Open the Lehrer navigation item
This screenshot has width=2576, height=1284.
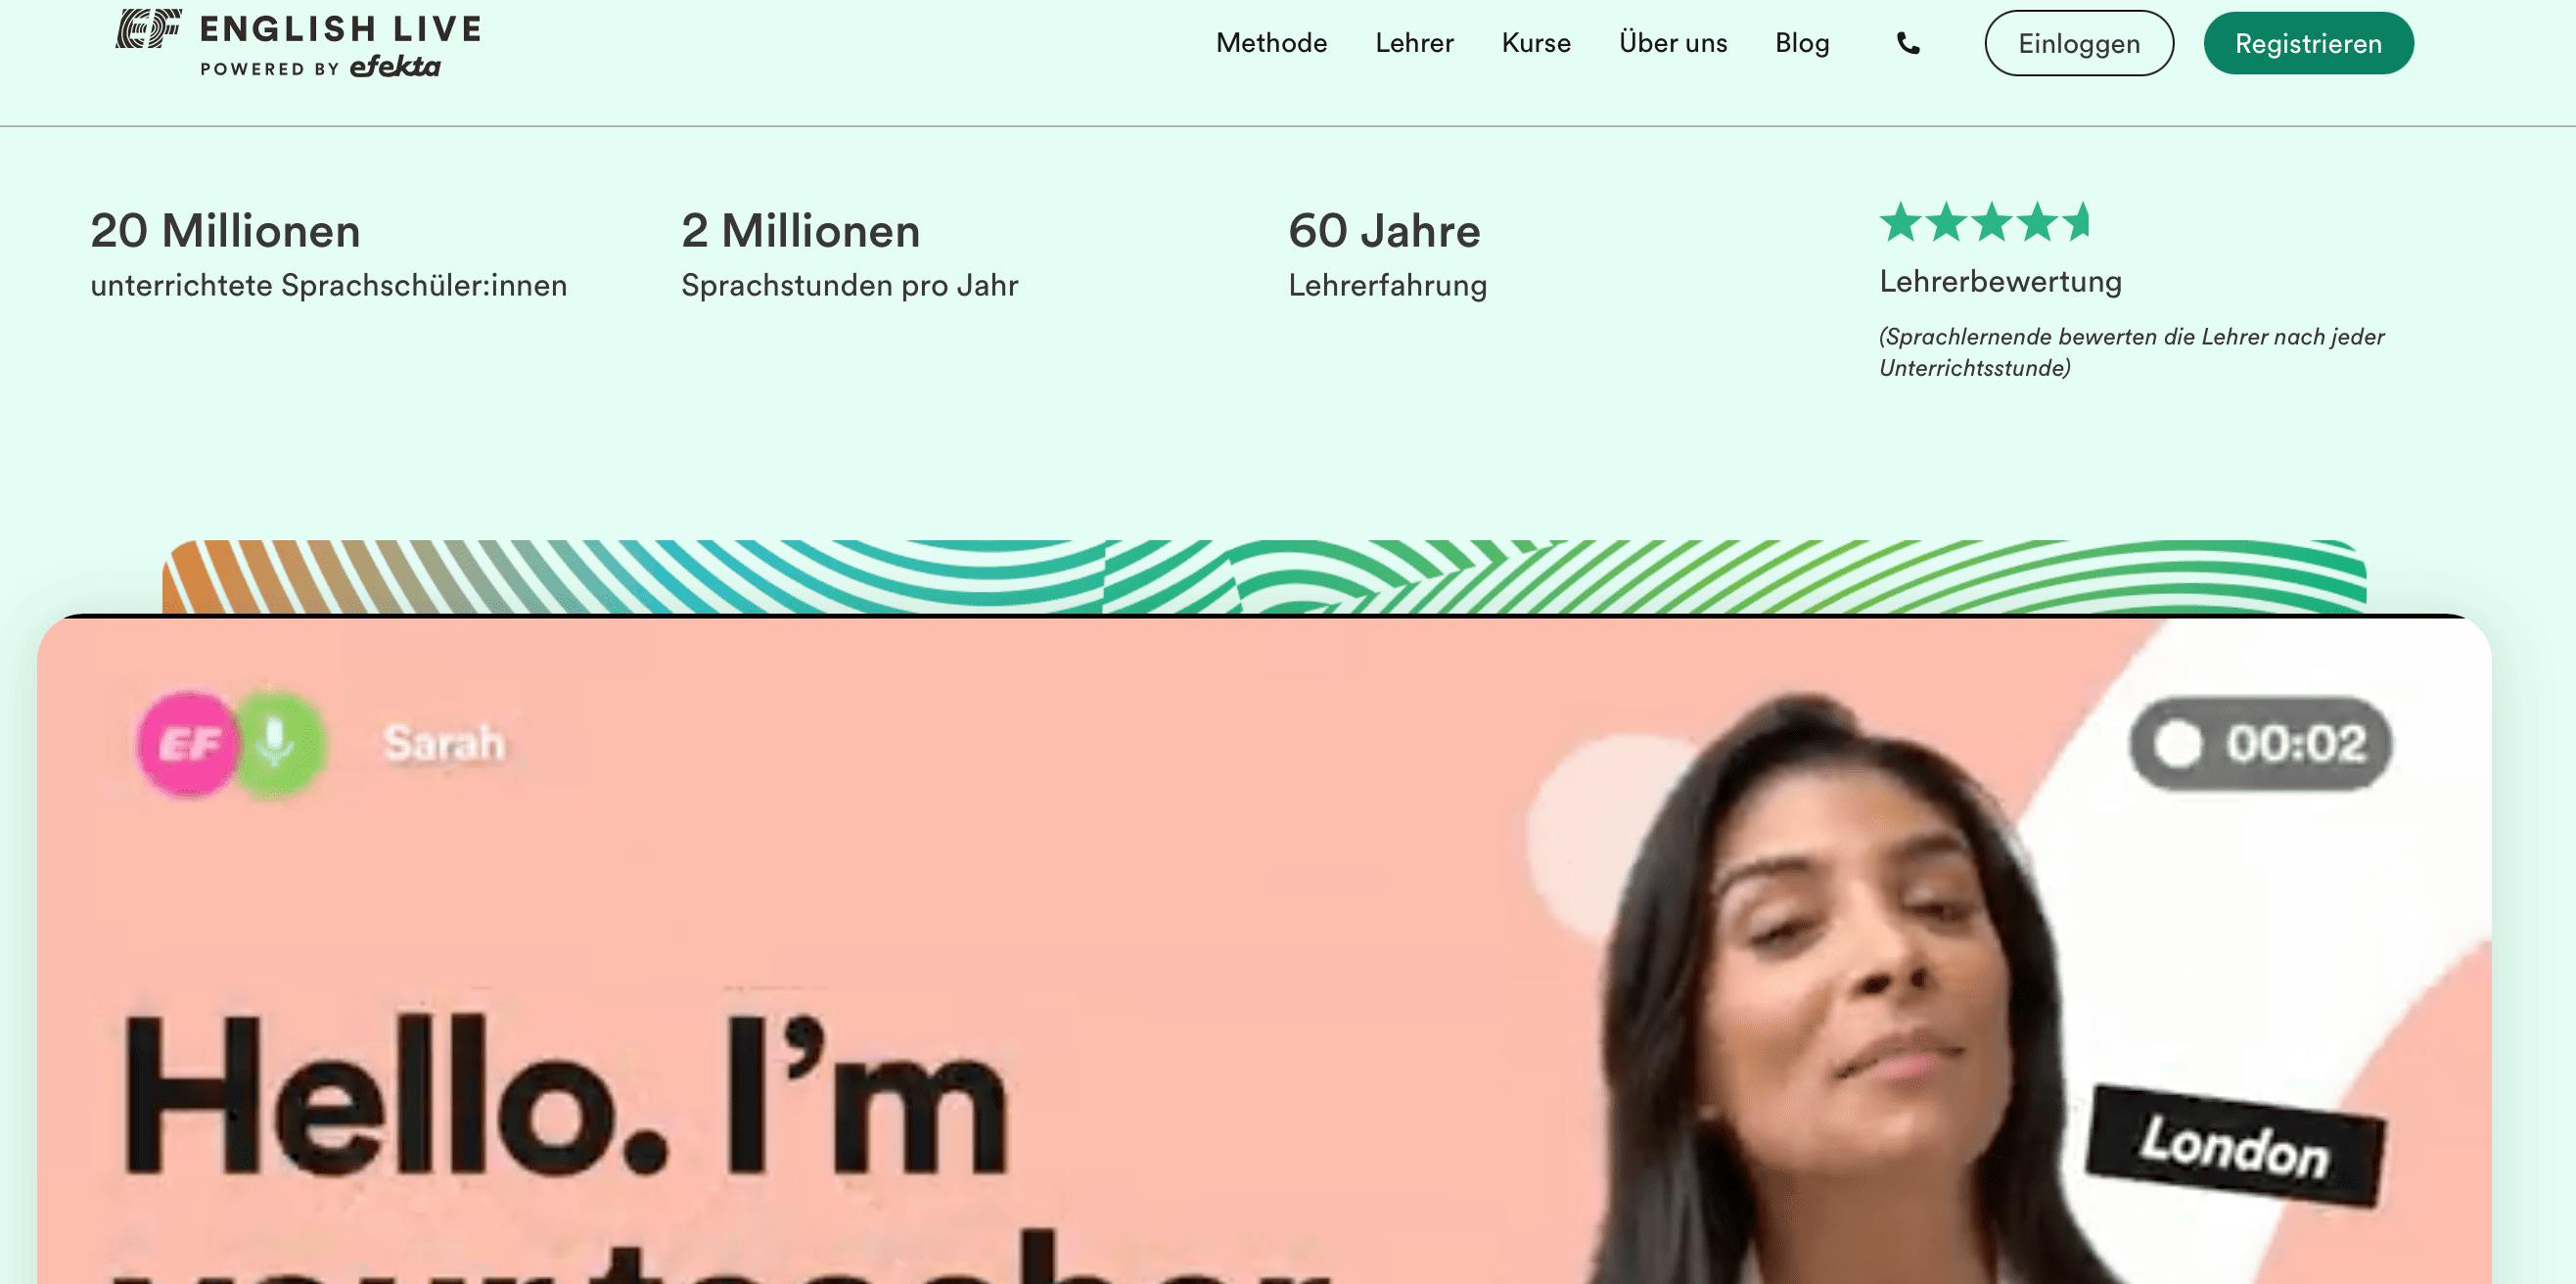[x=1414, y=43]
